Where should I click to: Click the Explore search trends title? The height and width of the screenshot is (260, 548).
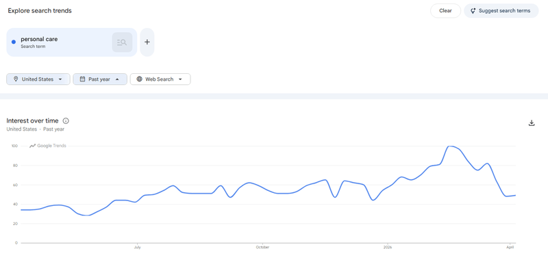click(x=40, y=11)
